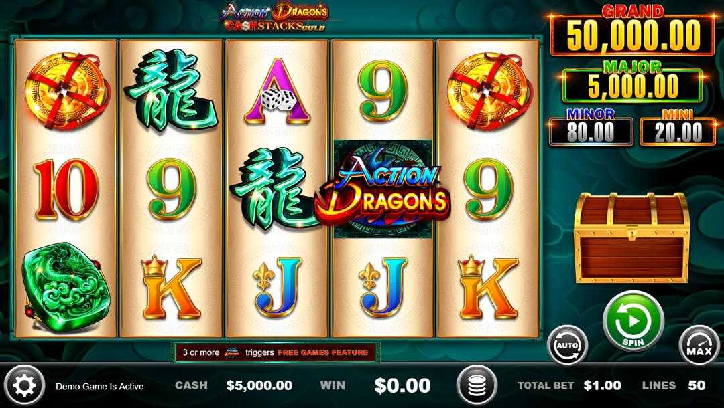The height and width of the screenshot is (408, 724).
Task: Click the MINI 20.00 jackpot panel
Action: (x=678, y=128)
